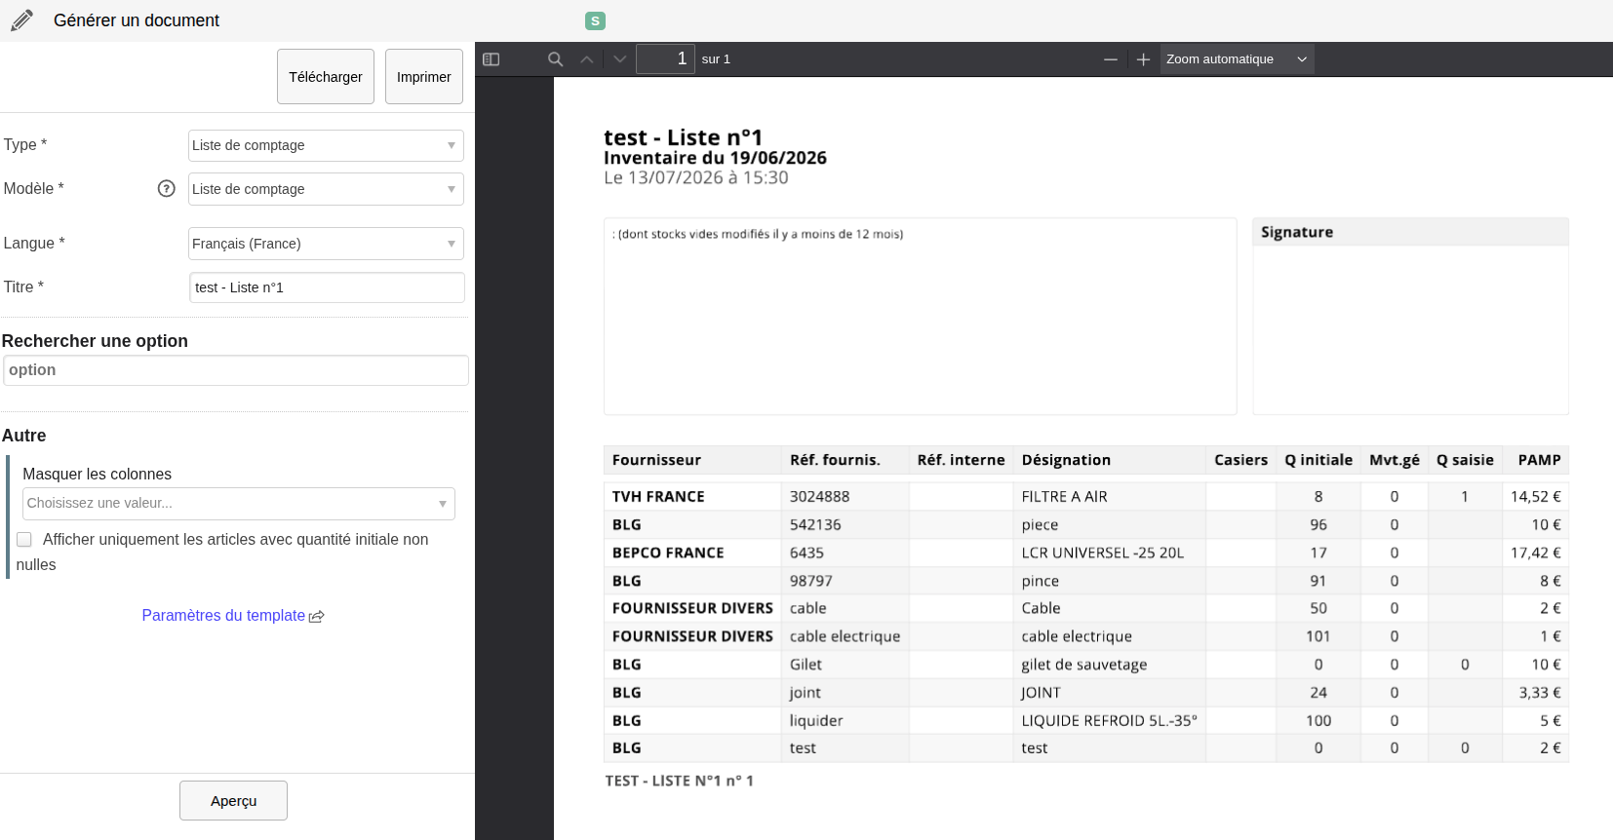Click the Titre input field
The image size is (1613, 840).
tap(327, 287)
